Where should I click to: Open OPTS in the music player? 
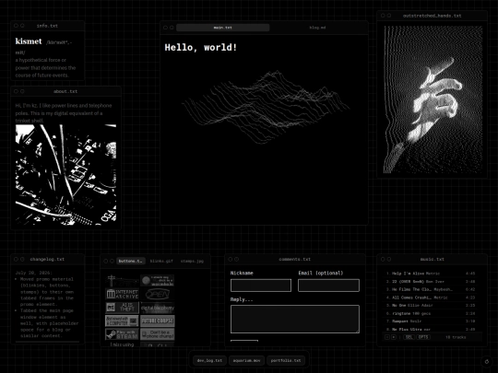coord(423,337)
